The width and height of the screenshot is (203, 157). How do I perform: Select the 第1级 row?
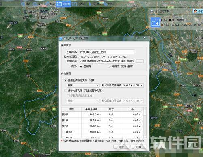pos(101,120)
